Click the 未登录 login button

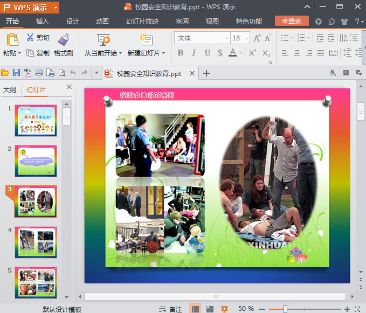tap(292, 21)
